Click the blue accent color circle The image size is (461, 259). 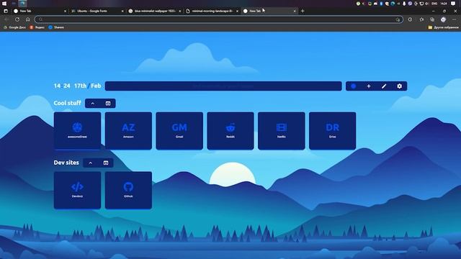coord(354,86)
